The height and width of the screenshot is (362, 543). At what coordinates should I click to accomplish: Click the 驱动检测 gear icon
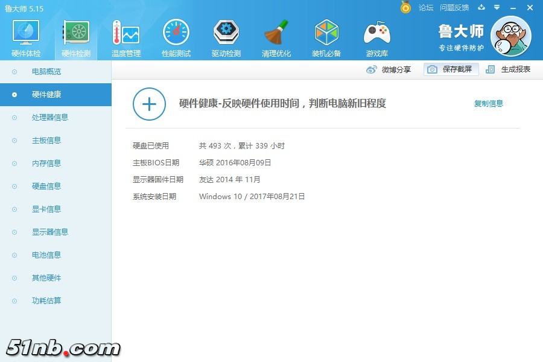tap(226, 34)
